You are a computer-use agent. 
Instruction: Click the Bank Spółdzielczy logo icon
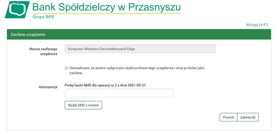coord(17,10)
